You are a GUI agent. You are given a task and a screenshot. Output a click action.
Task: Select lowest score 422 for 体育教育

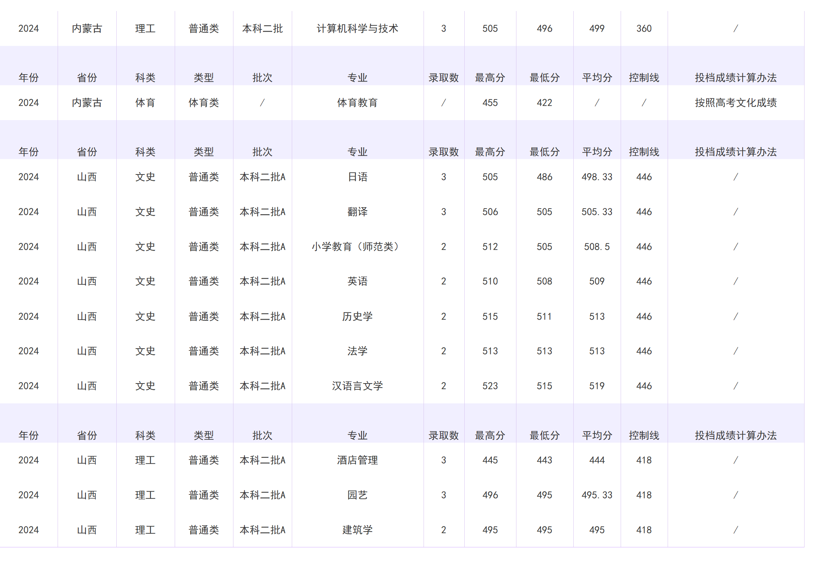click(544, 103)
